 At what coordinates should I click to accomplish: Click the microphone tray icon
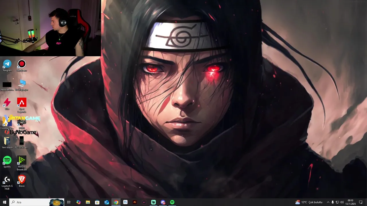333,202
